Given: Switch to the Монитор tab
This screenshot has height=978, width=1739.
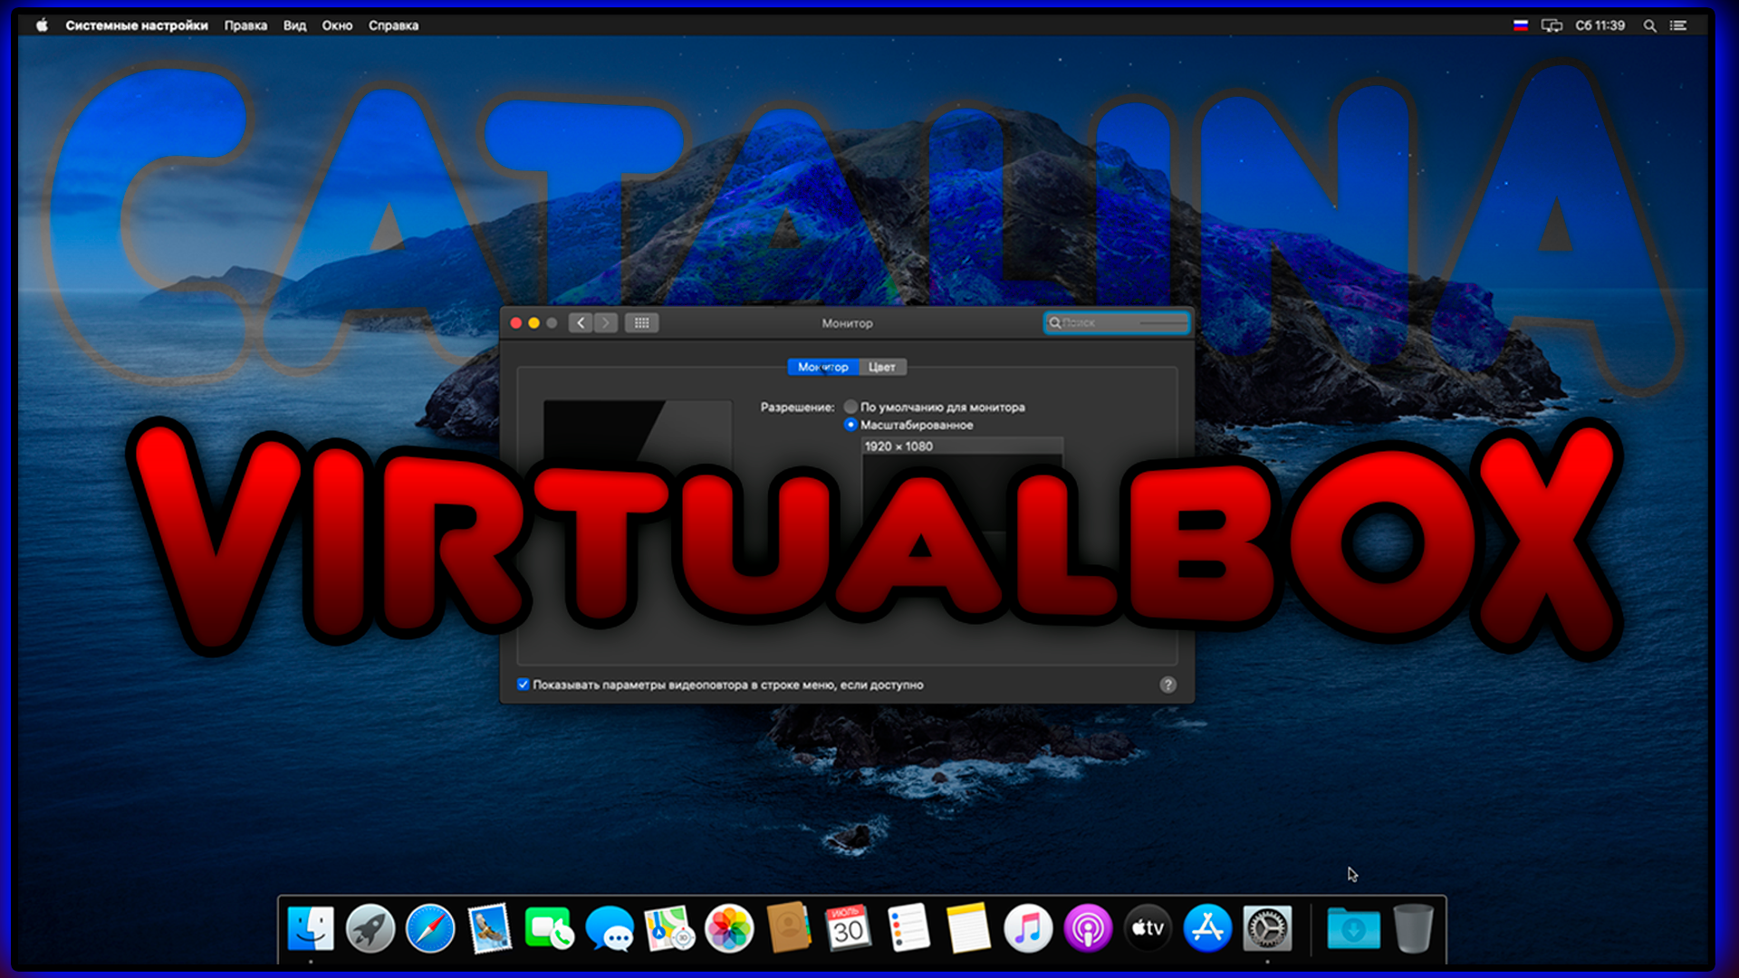Looking at the screenshot, I should click(x=822, y=367).
